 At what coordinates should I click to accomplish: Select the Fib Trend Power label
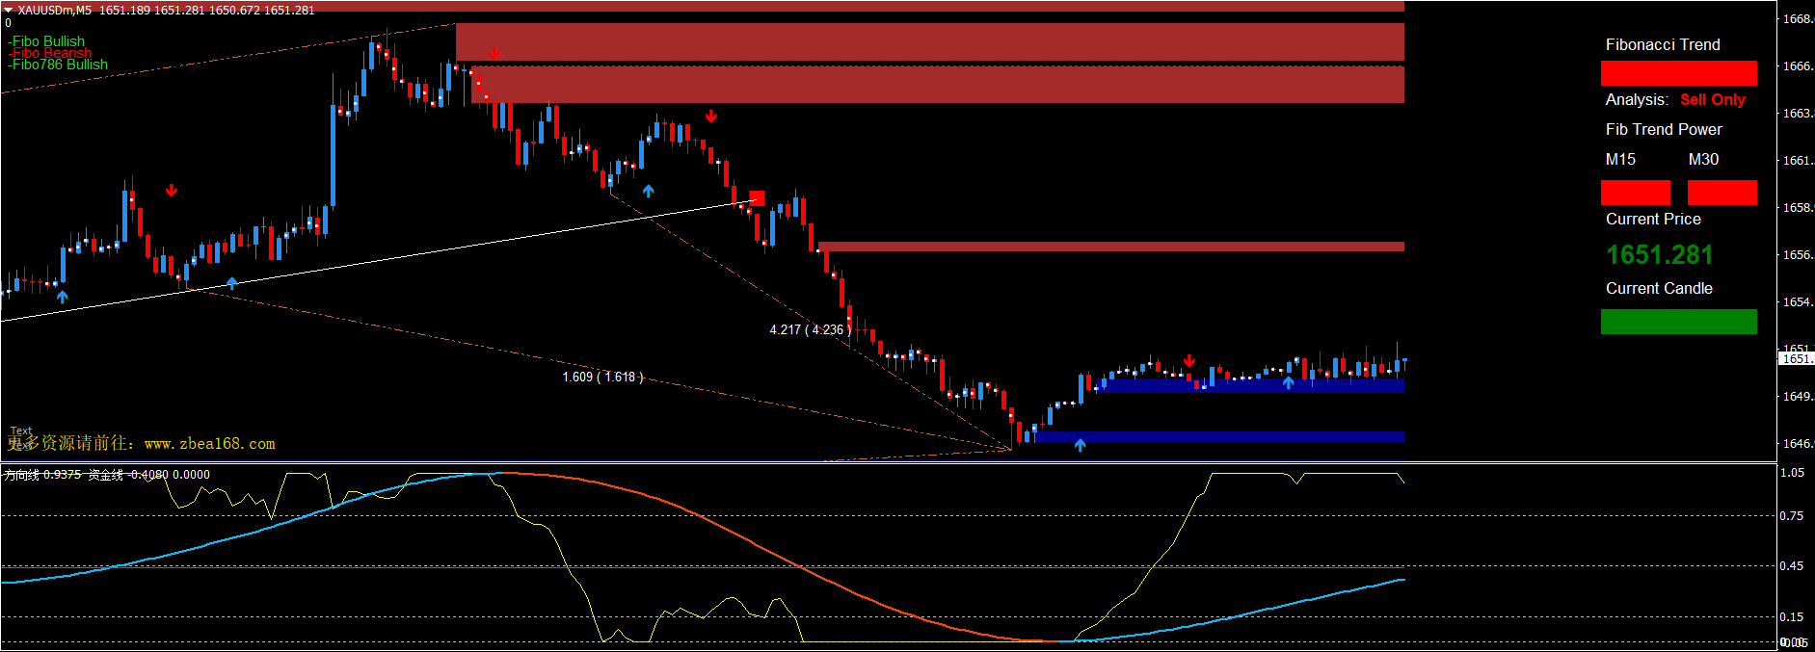pyautogui.click(x=1664, y=129)
